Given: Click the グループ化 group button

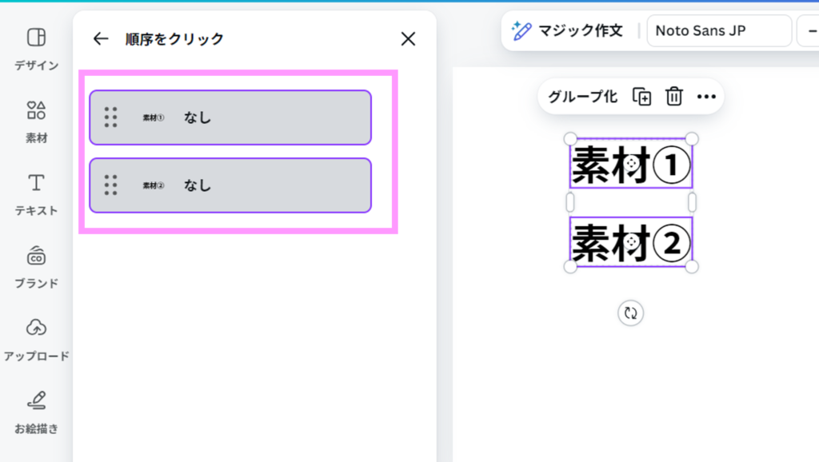Looking at the screenshot, I should pos(582,97).
